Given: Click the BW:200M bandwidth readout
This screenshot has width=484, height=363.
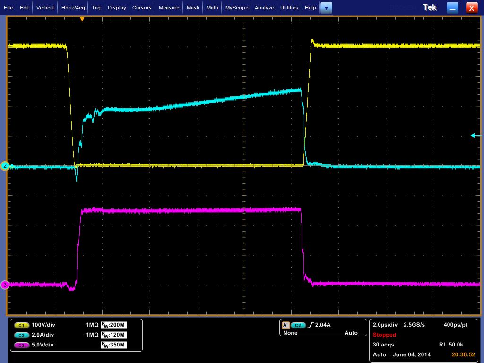Looking at the screenshot, I should point(114,325).
